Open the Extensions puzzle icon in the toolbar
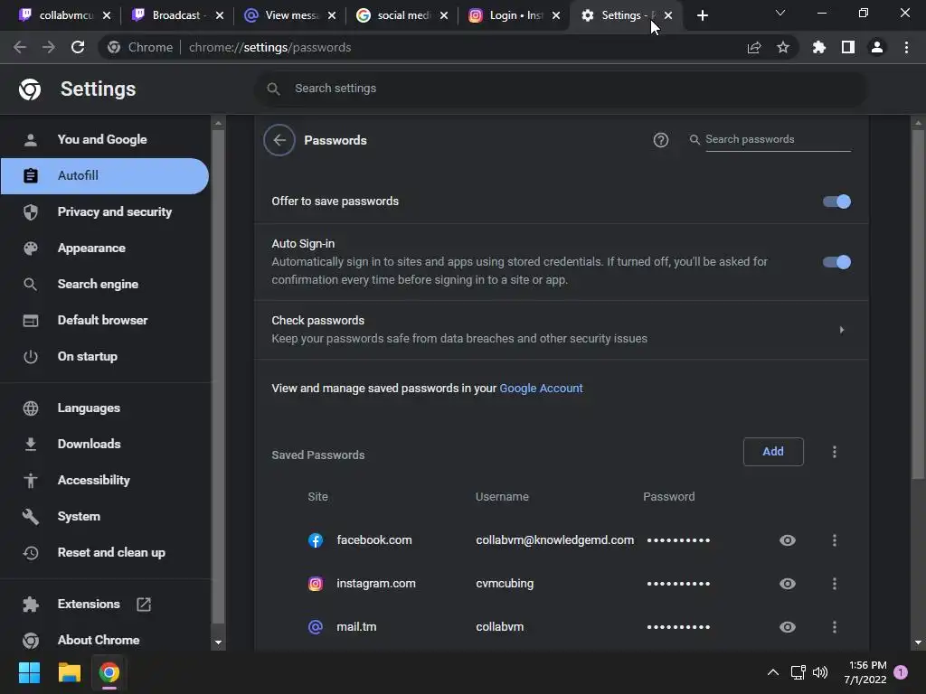 (818, 47)
